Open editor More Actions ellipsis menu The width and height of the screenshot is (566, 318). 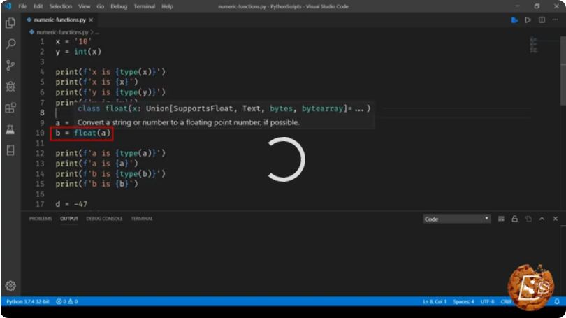(556, 20)
